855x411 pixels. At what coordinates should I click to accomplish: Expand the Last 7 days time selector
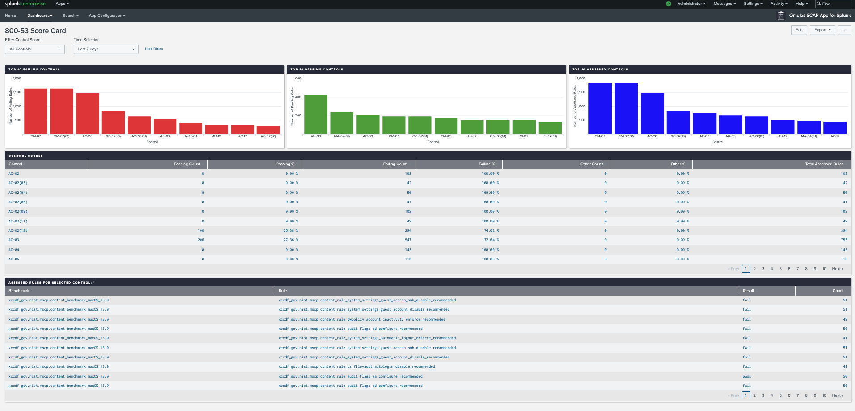(x=106, y=49)
